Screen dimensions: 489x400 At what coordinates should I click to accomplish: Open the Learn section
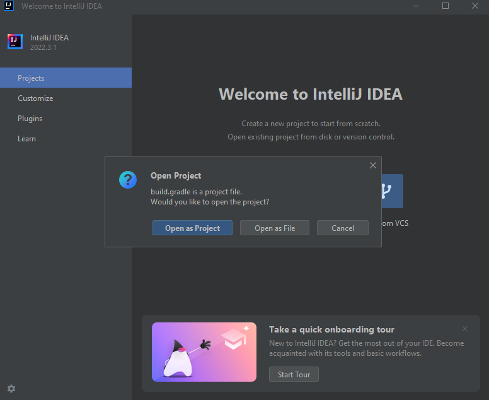(x=66, y=139)
